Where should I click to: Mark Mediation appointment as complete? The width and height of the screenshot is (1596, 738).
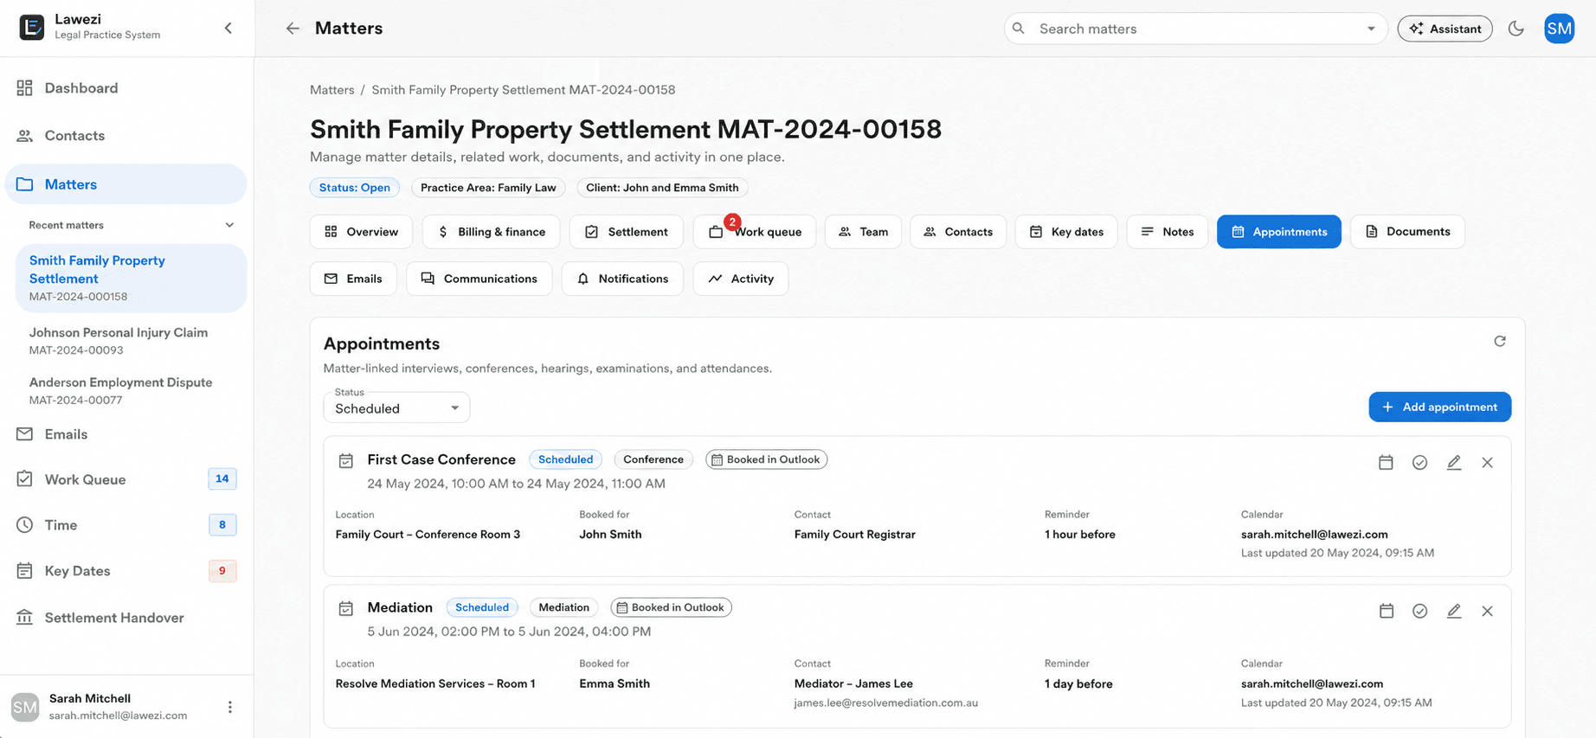click(x=1419, y=611)
